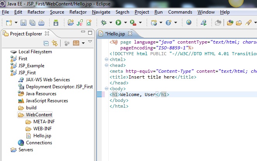Image resolution: width=257 pixels, height=161 pixels.
Task: Click the New Servlet icon
Action: click(x=168, y=23)
